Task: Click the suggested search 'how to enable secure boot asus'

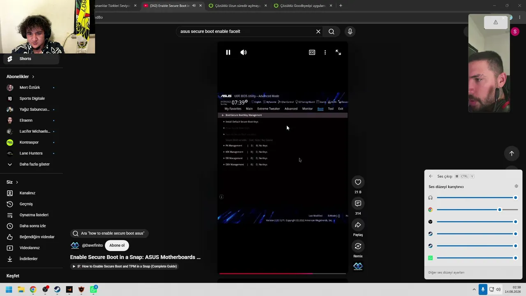Action: tap(109, 233)
